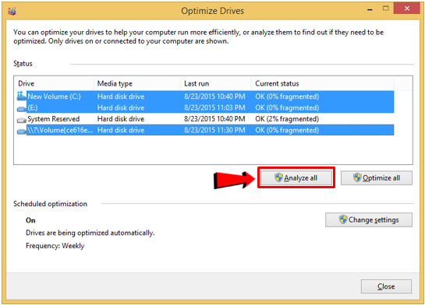Click the OK (2% fragmented) status cell
Image resolution: width=425 pixels, height=305 pixels.
pos(287,119)
